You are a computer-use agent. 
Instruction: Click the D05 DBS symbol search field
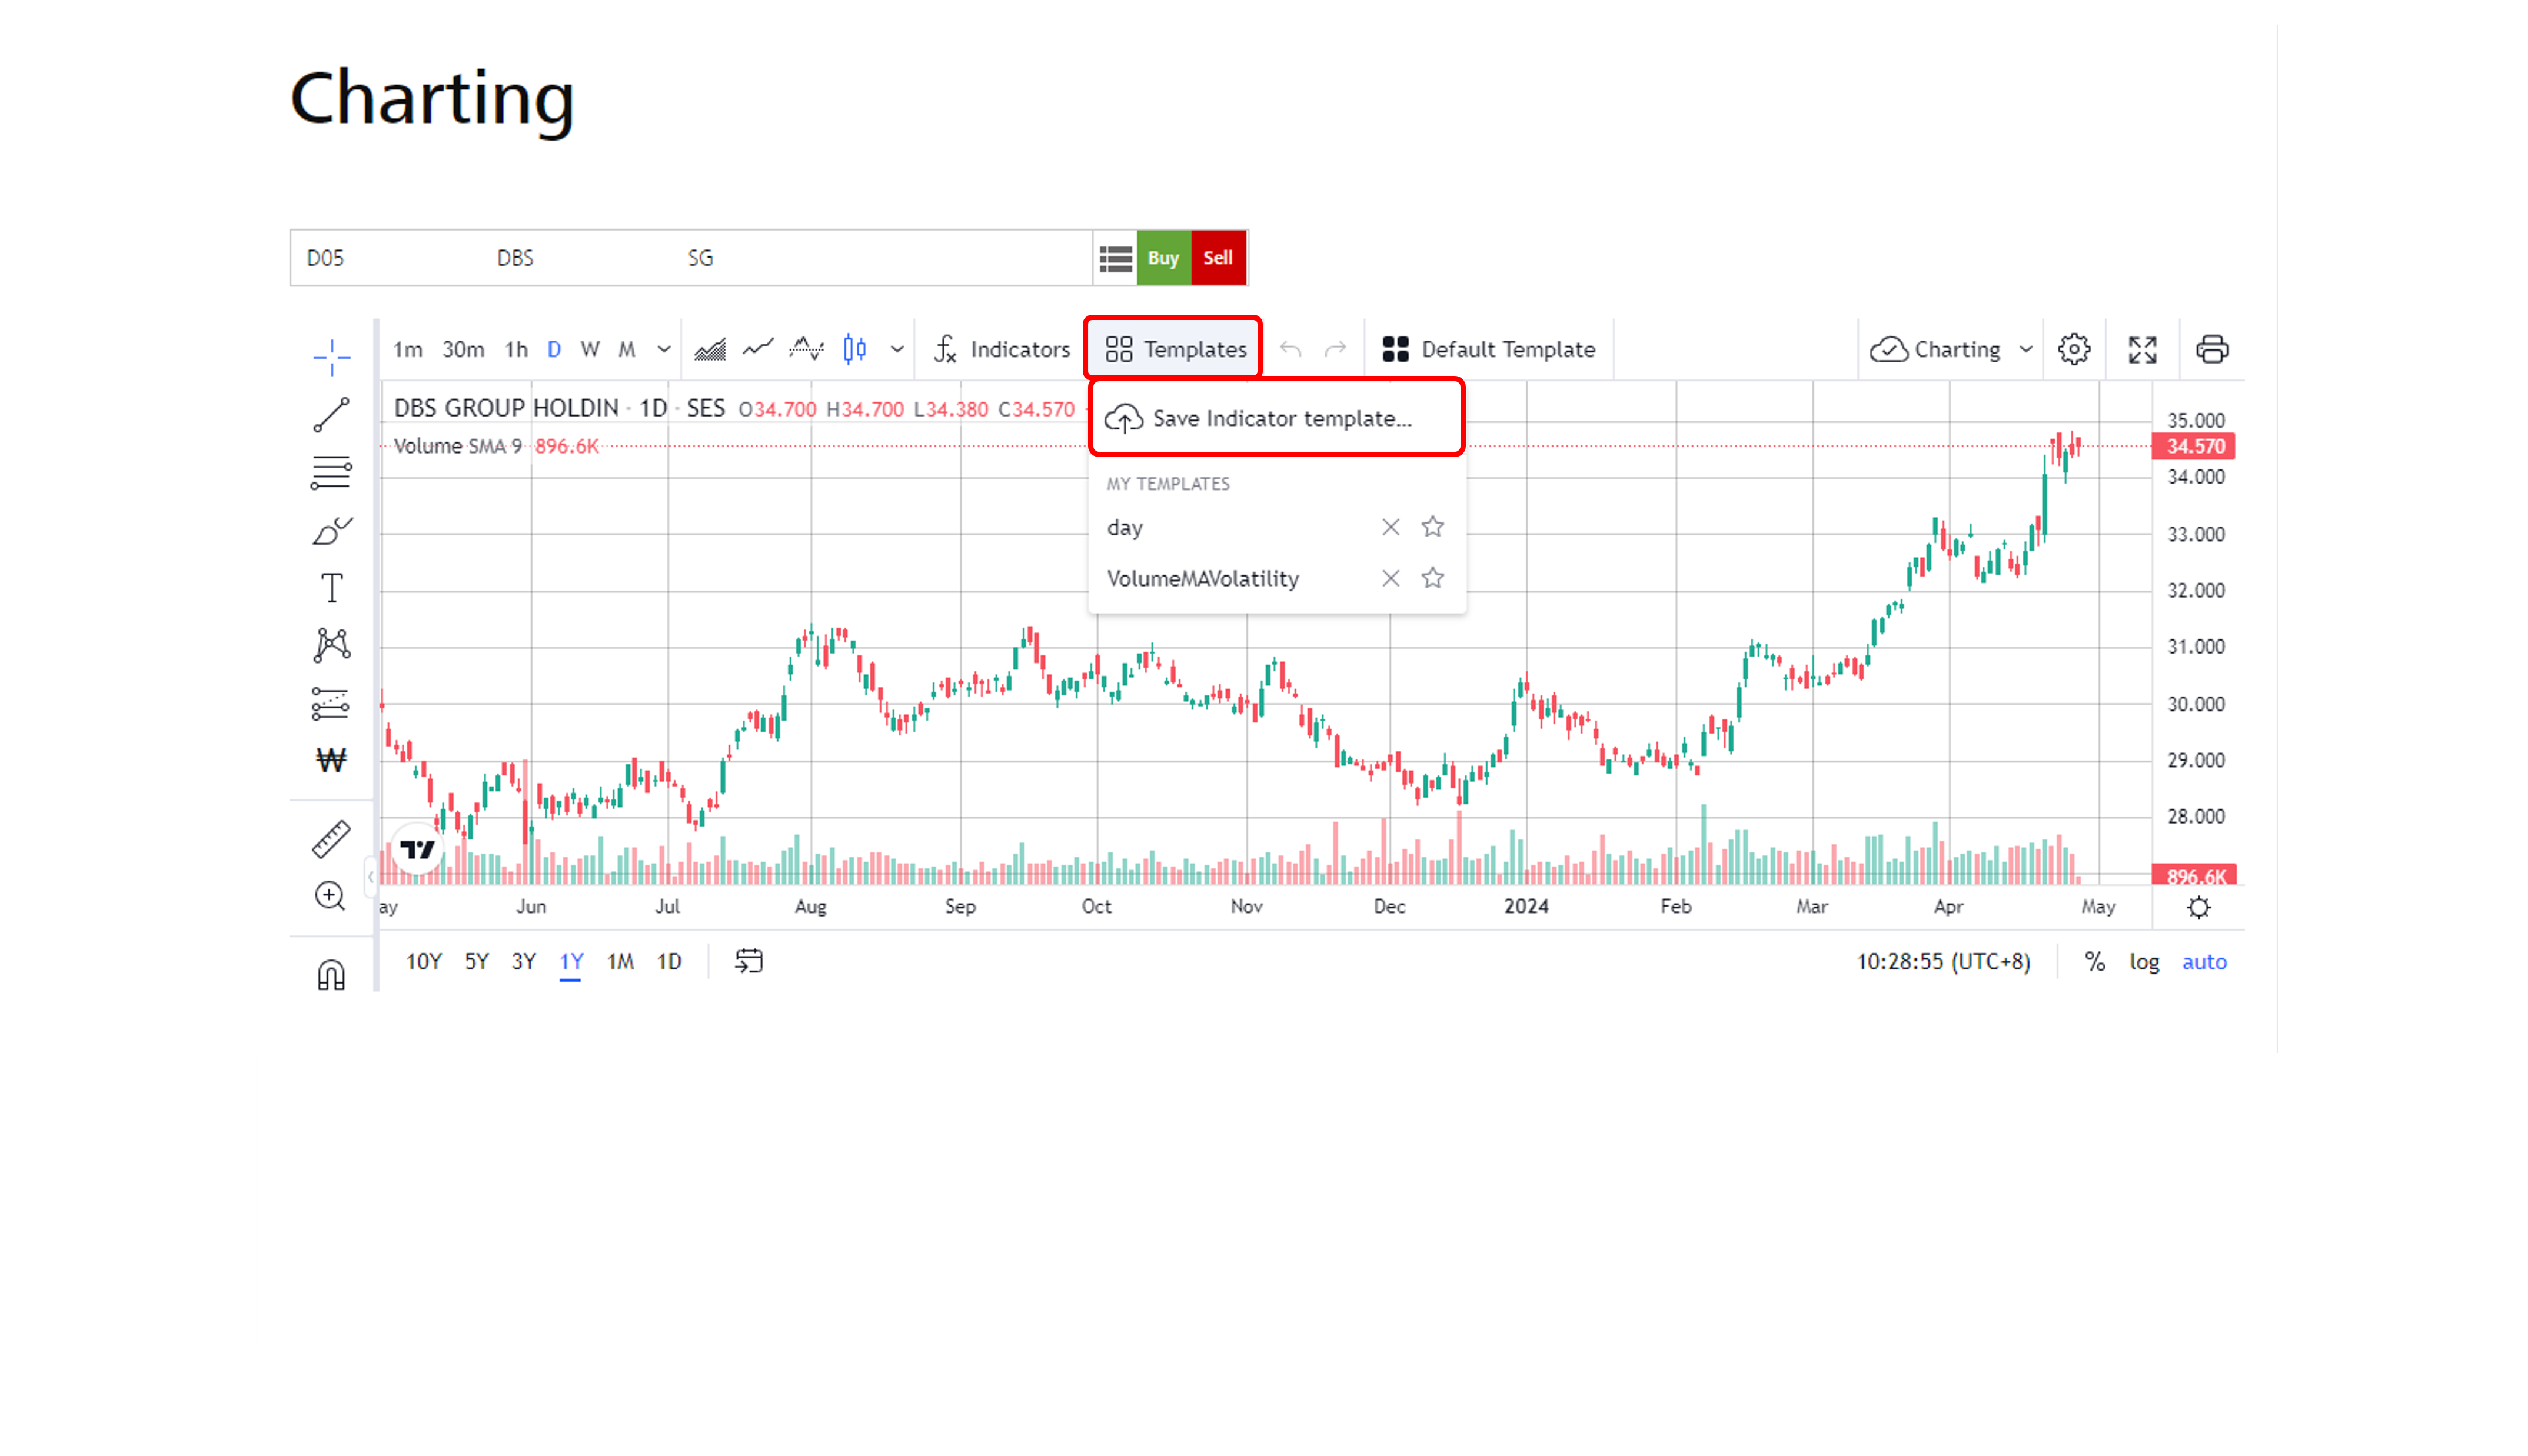691,258
